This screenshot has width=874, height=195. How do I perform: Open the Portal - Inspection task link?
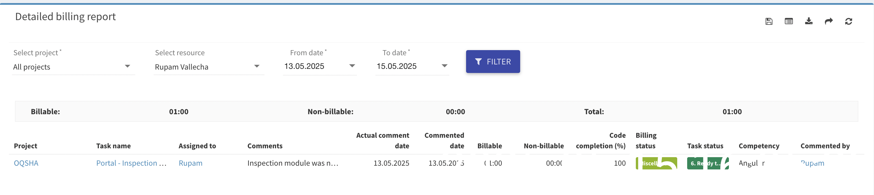pyautogui.click(x=131, y=163)
